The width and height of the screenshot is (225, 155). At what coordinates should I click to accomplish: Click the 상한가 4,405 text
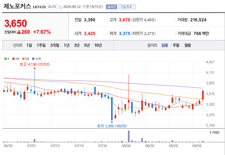tap(143, 20)
